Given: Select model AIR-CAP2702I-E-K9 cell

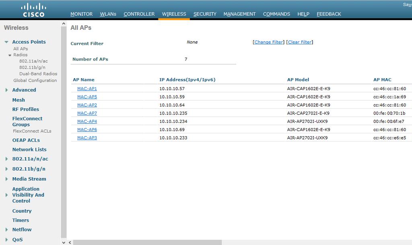Looking at the screenshot, I should point(308,113).
